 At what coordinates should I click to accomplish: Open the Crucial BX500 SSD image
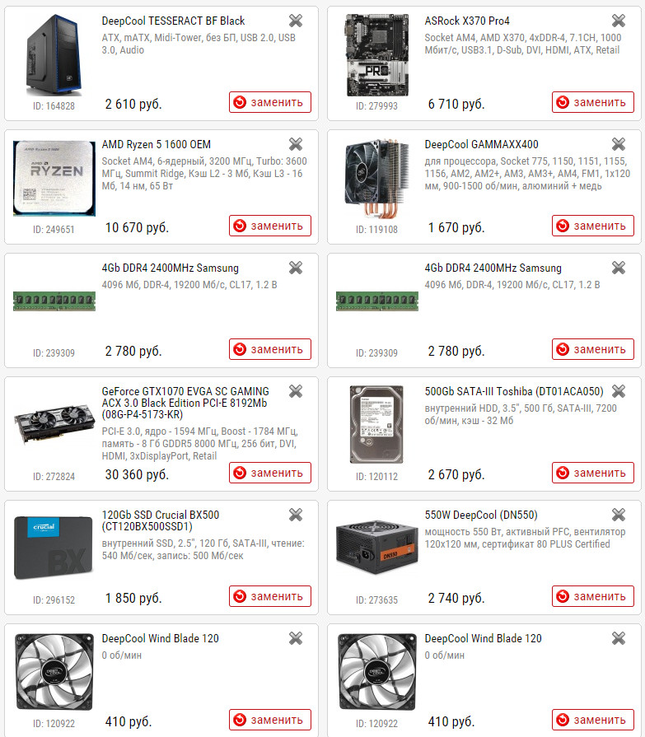click(54, 548)
